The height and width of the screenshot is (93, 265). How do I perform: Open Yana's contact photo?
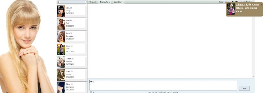pos(61,37)
